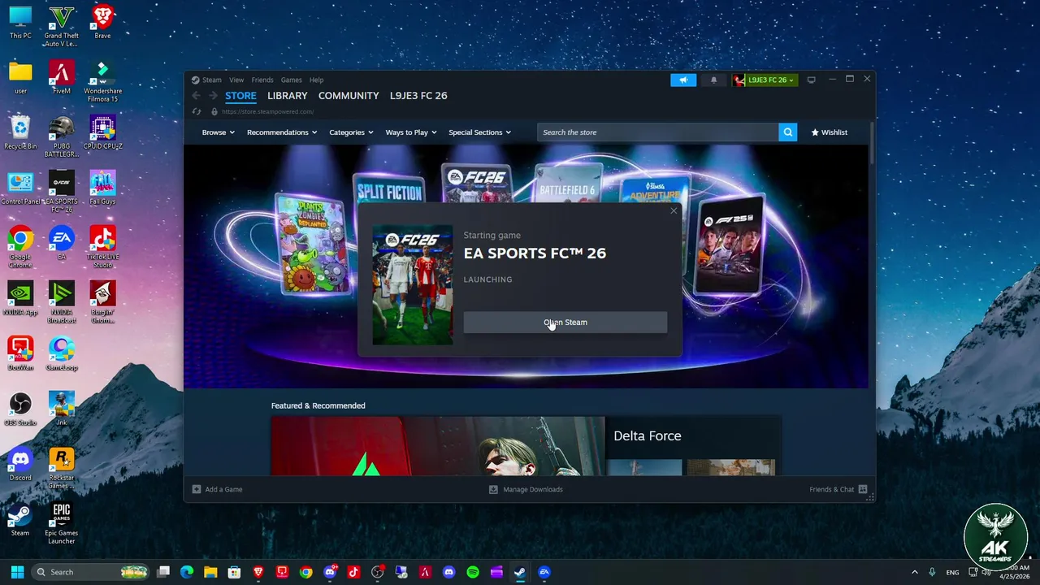The height and width of the screenshot is (585, 1040).
Task: Click the Big Picture mode monitor icon
Action: pos(811,80)
